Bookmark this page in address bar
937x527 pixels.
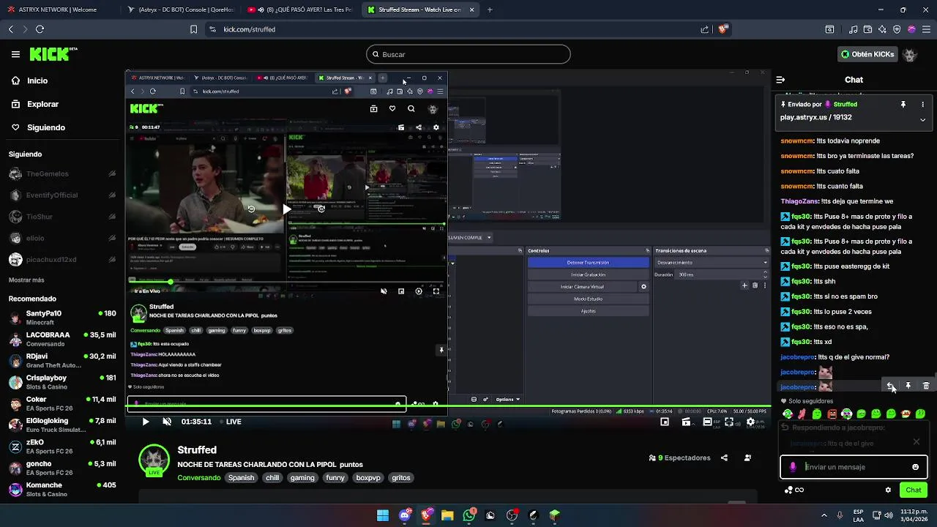click(x=193, y=29)
